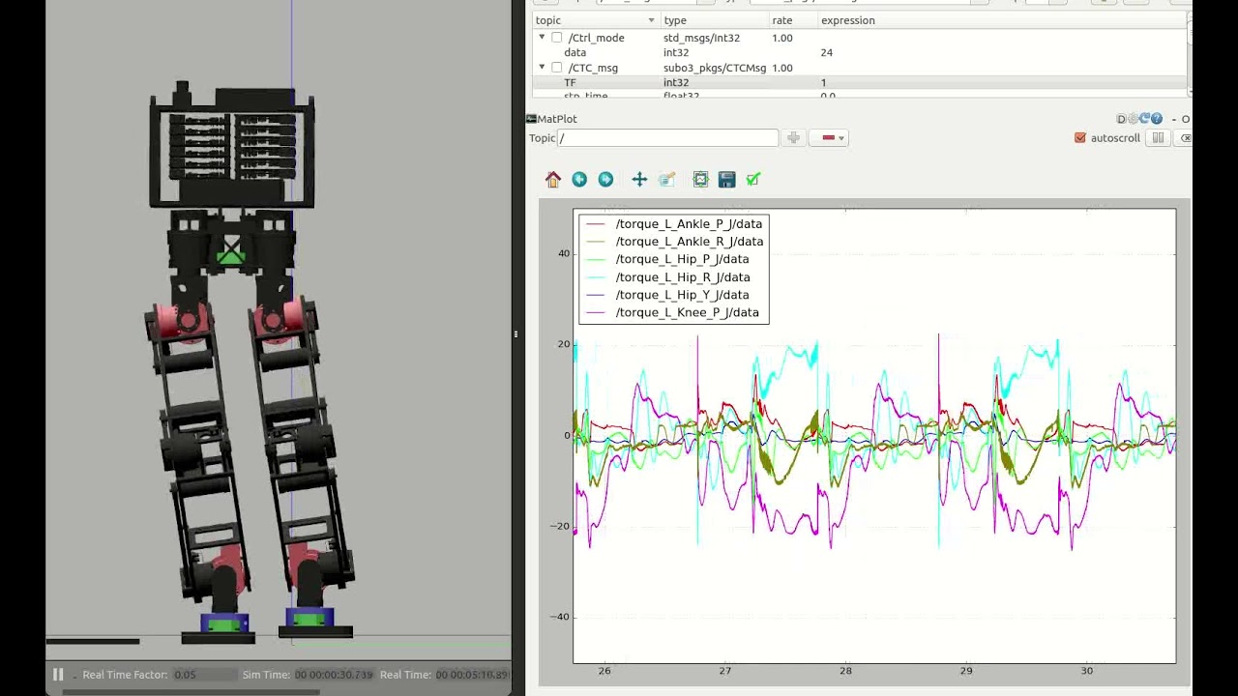
Task: Open the plot zoom-to-rectangle tool
Action: [x=666, y=179]
